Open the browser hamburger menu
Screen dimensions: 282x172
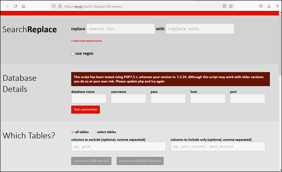(277, 6)
